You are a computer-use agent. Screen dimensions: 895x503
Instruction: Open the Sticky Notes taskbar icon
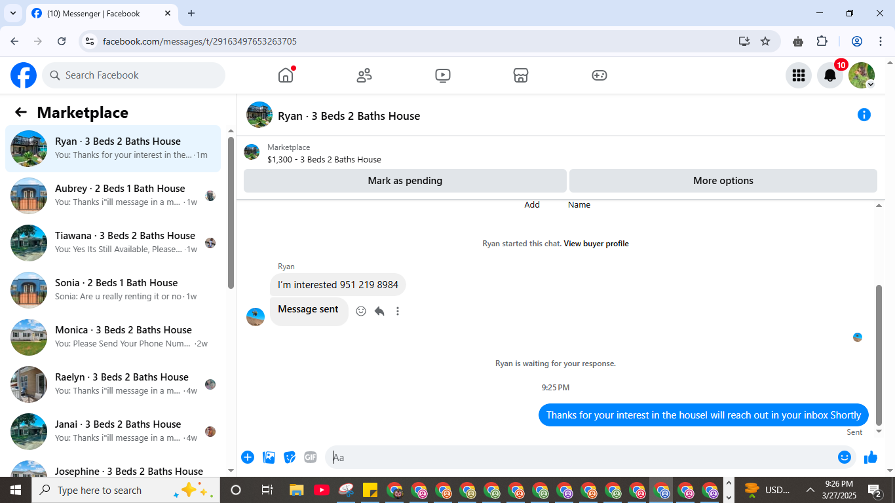point(370,490)
